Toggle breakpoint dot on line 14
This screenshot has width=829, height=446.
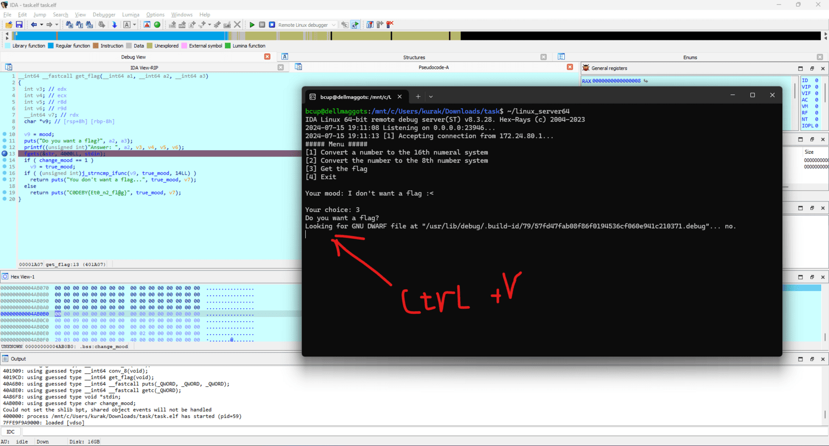click(5, 160)
